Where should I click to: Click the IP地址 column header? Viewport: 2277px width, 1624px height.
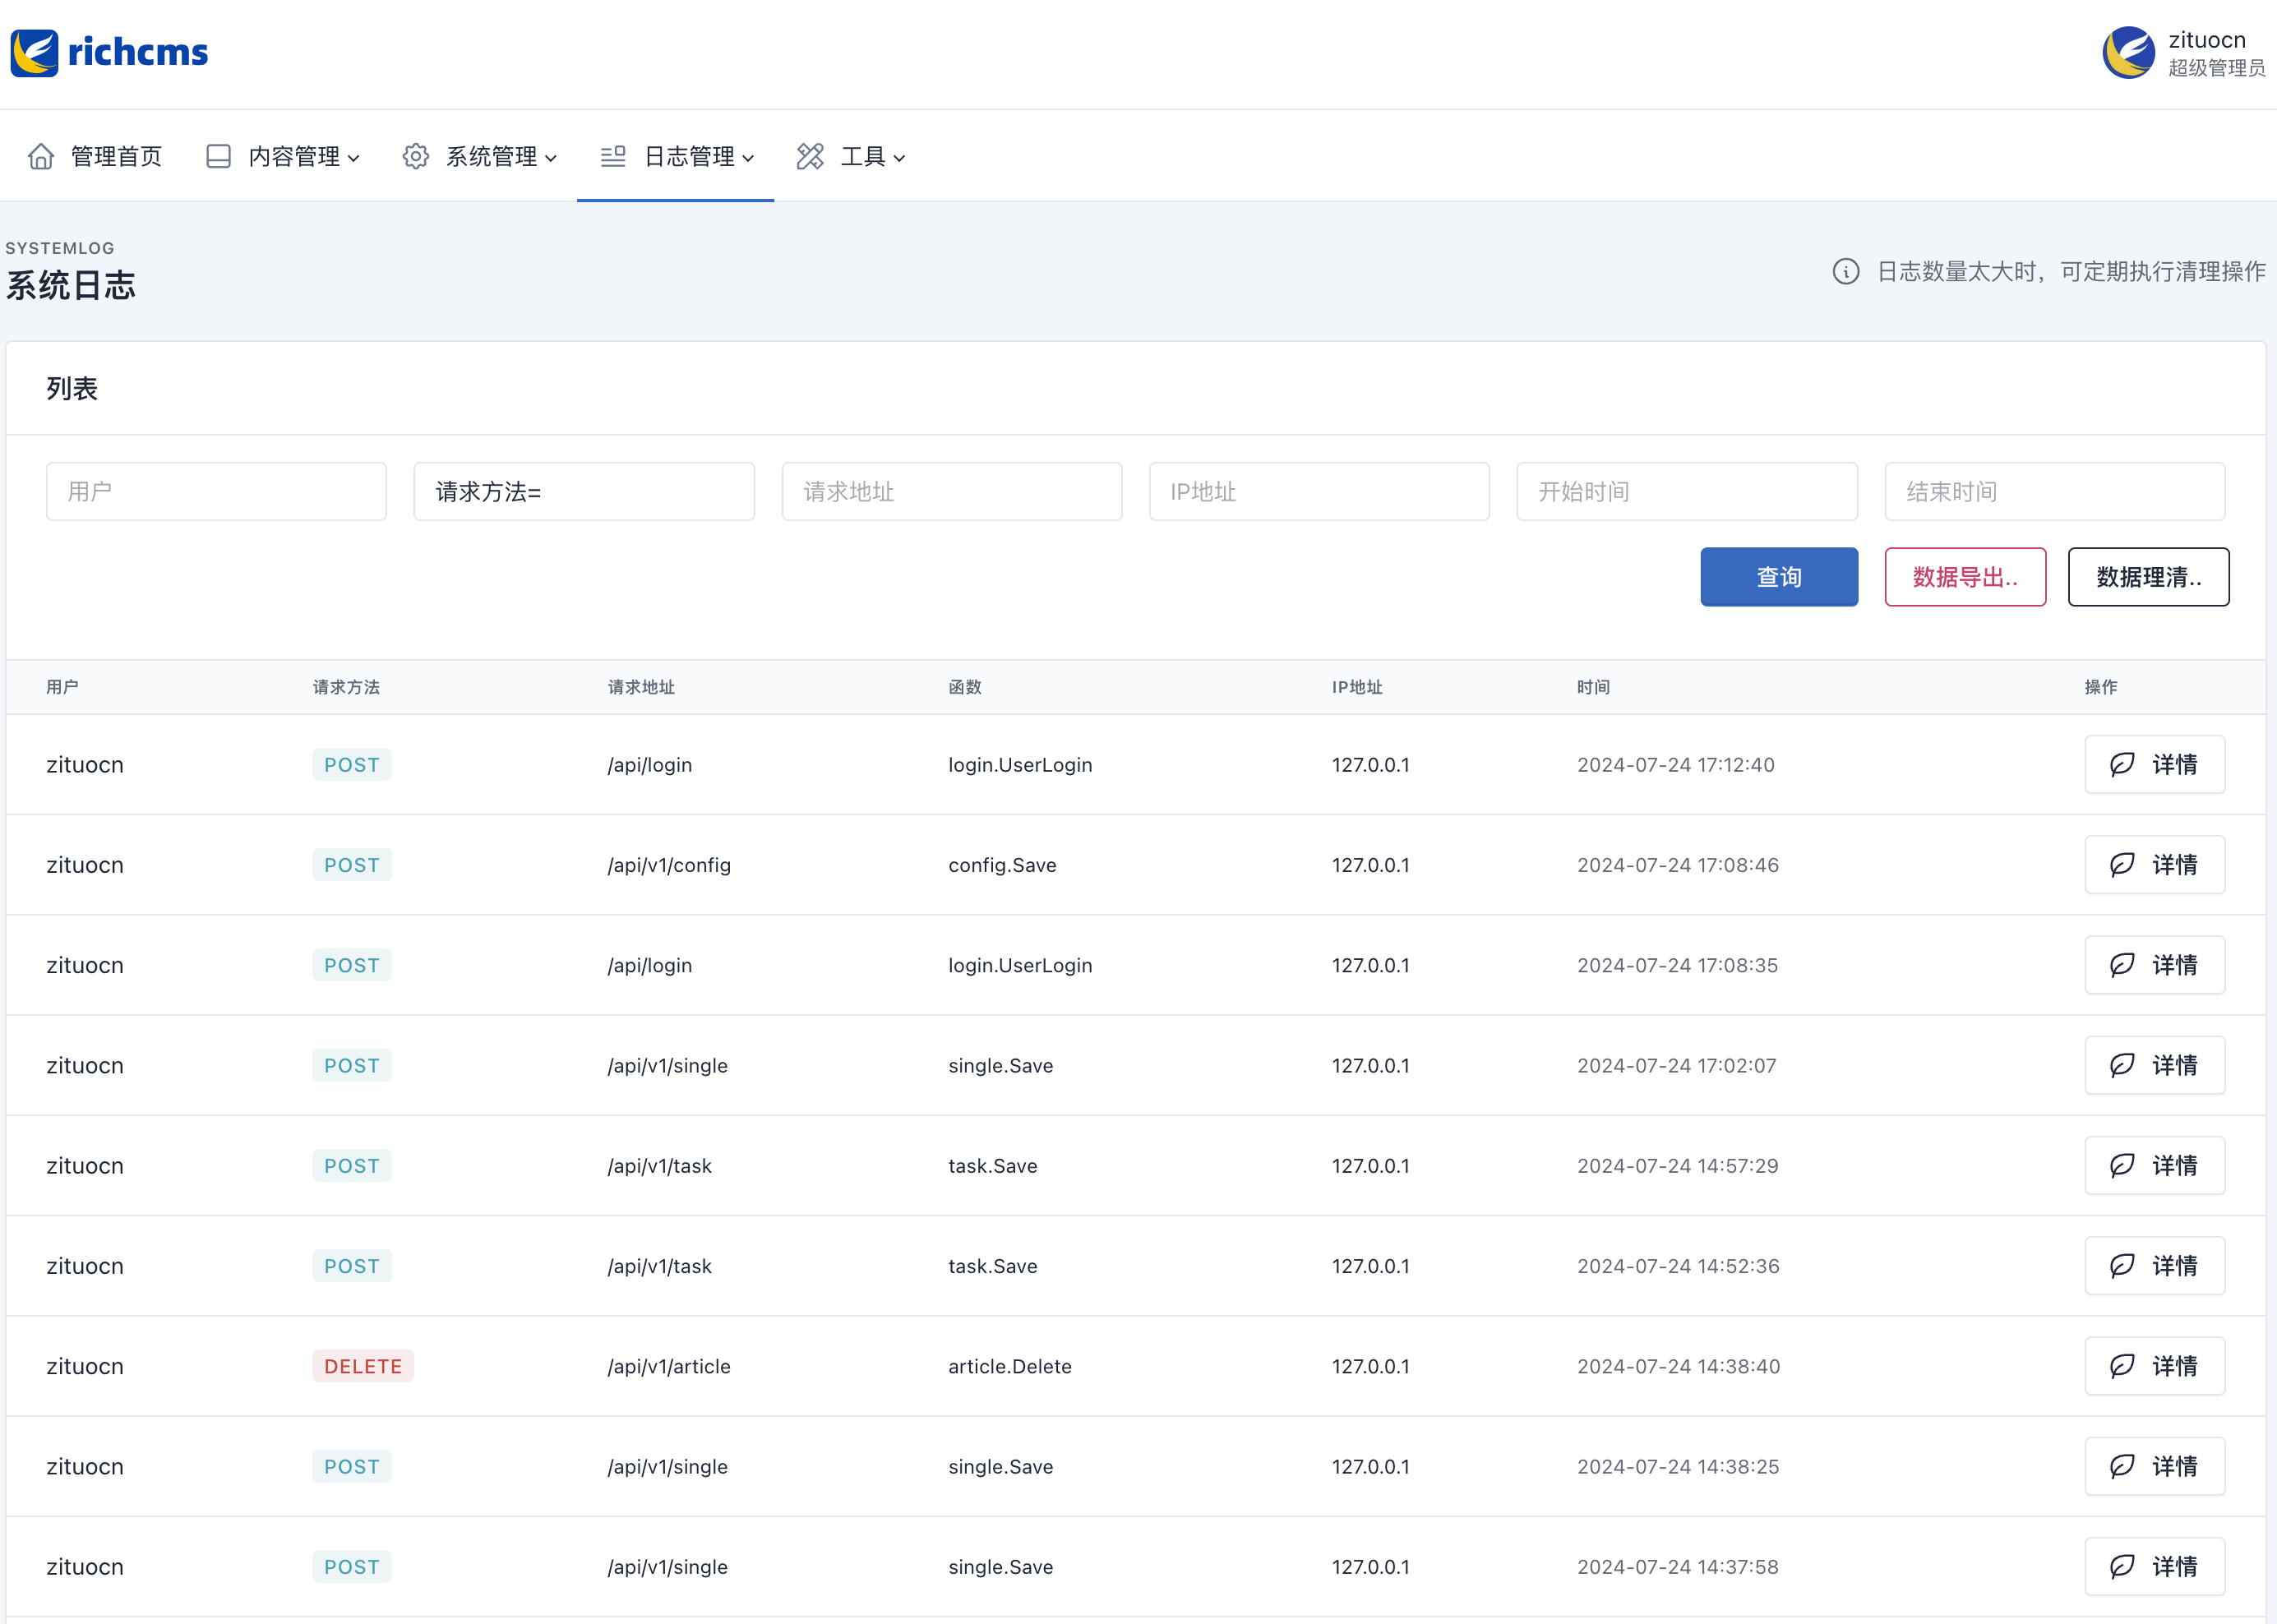tap(1357, 687)
